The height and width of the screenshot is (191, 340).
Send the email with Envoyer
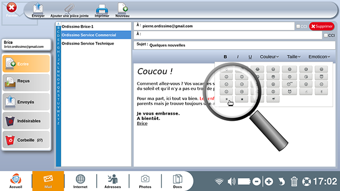[38, 10]
